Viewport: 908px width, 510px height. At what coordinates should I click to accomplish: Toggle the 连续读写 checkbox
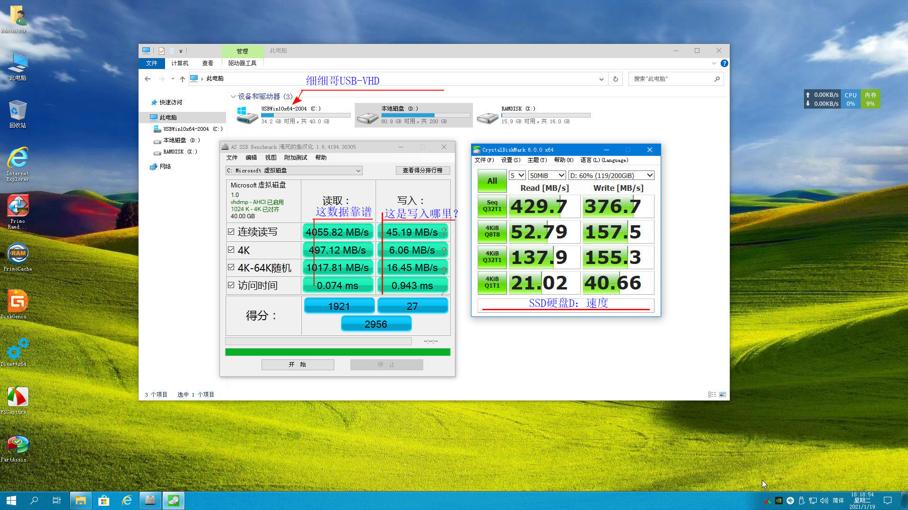tap(231, 232)
